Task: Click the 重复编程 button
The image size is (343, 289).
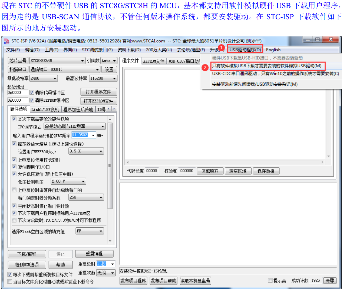Action: pos(94,254)
